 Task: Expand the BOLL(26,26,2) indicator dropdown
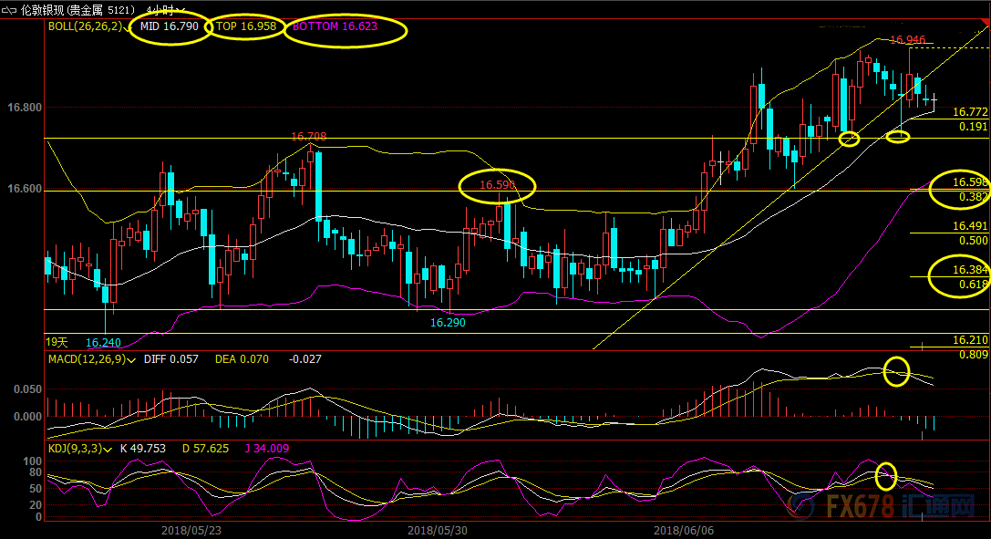pyautogui.click(x=129, y=27)
